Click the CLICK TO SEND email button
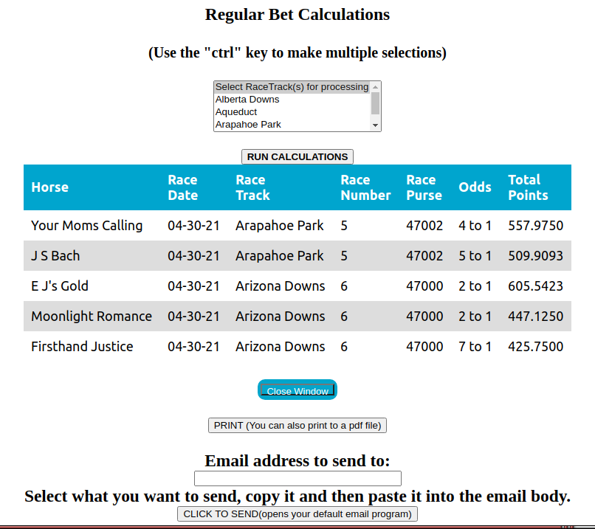 point(297,514)
